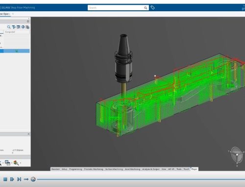Close the lower left info panel
This screenshot has height=187, width=245.
pyautogui.click(x=28, y=134)
